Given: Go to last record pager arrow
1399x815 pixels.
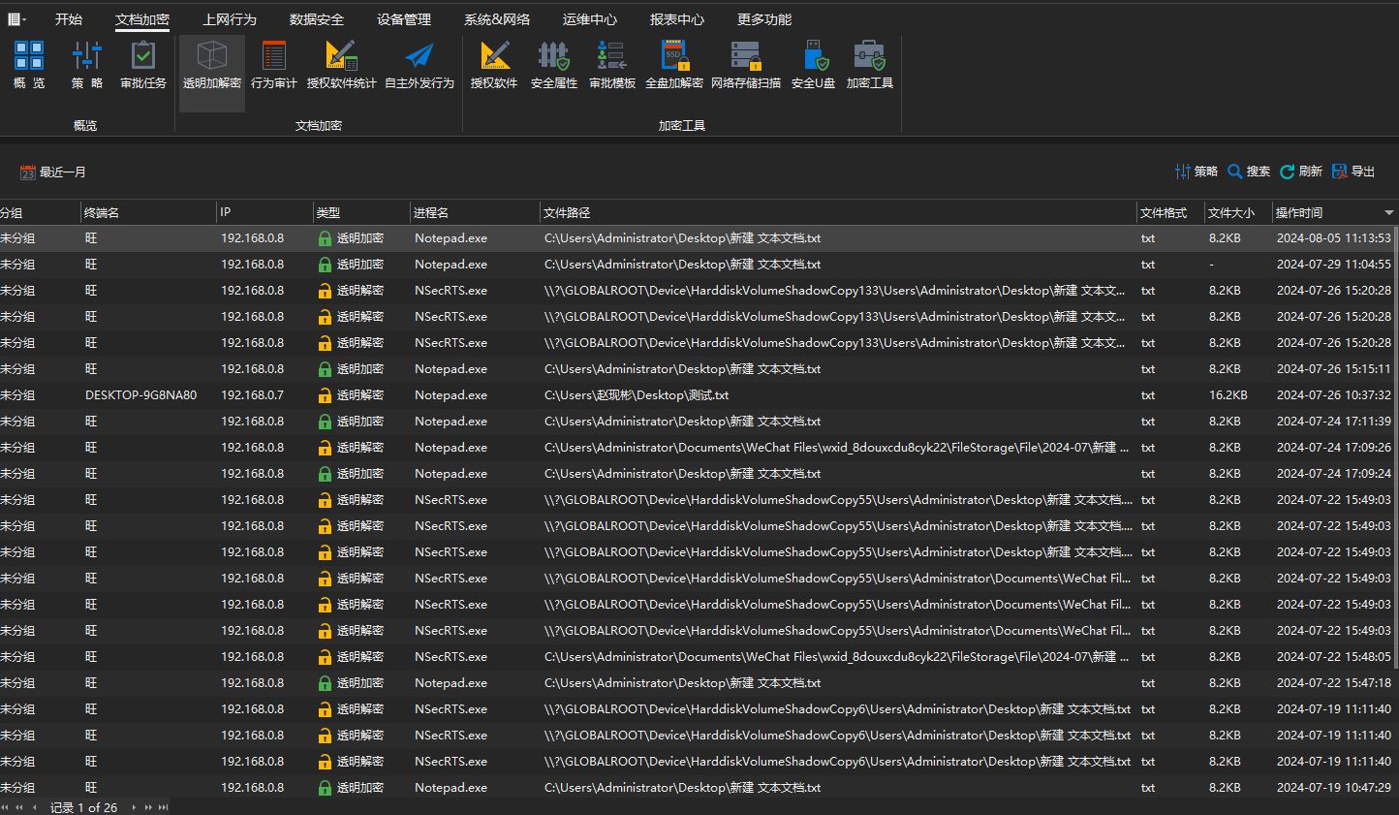Looking at the screenshot, I should click(x=164, y=807).
